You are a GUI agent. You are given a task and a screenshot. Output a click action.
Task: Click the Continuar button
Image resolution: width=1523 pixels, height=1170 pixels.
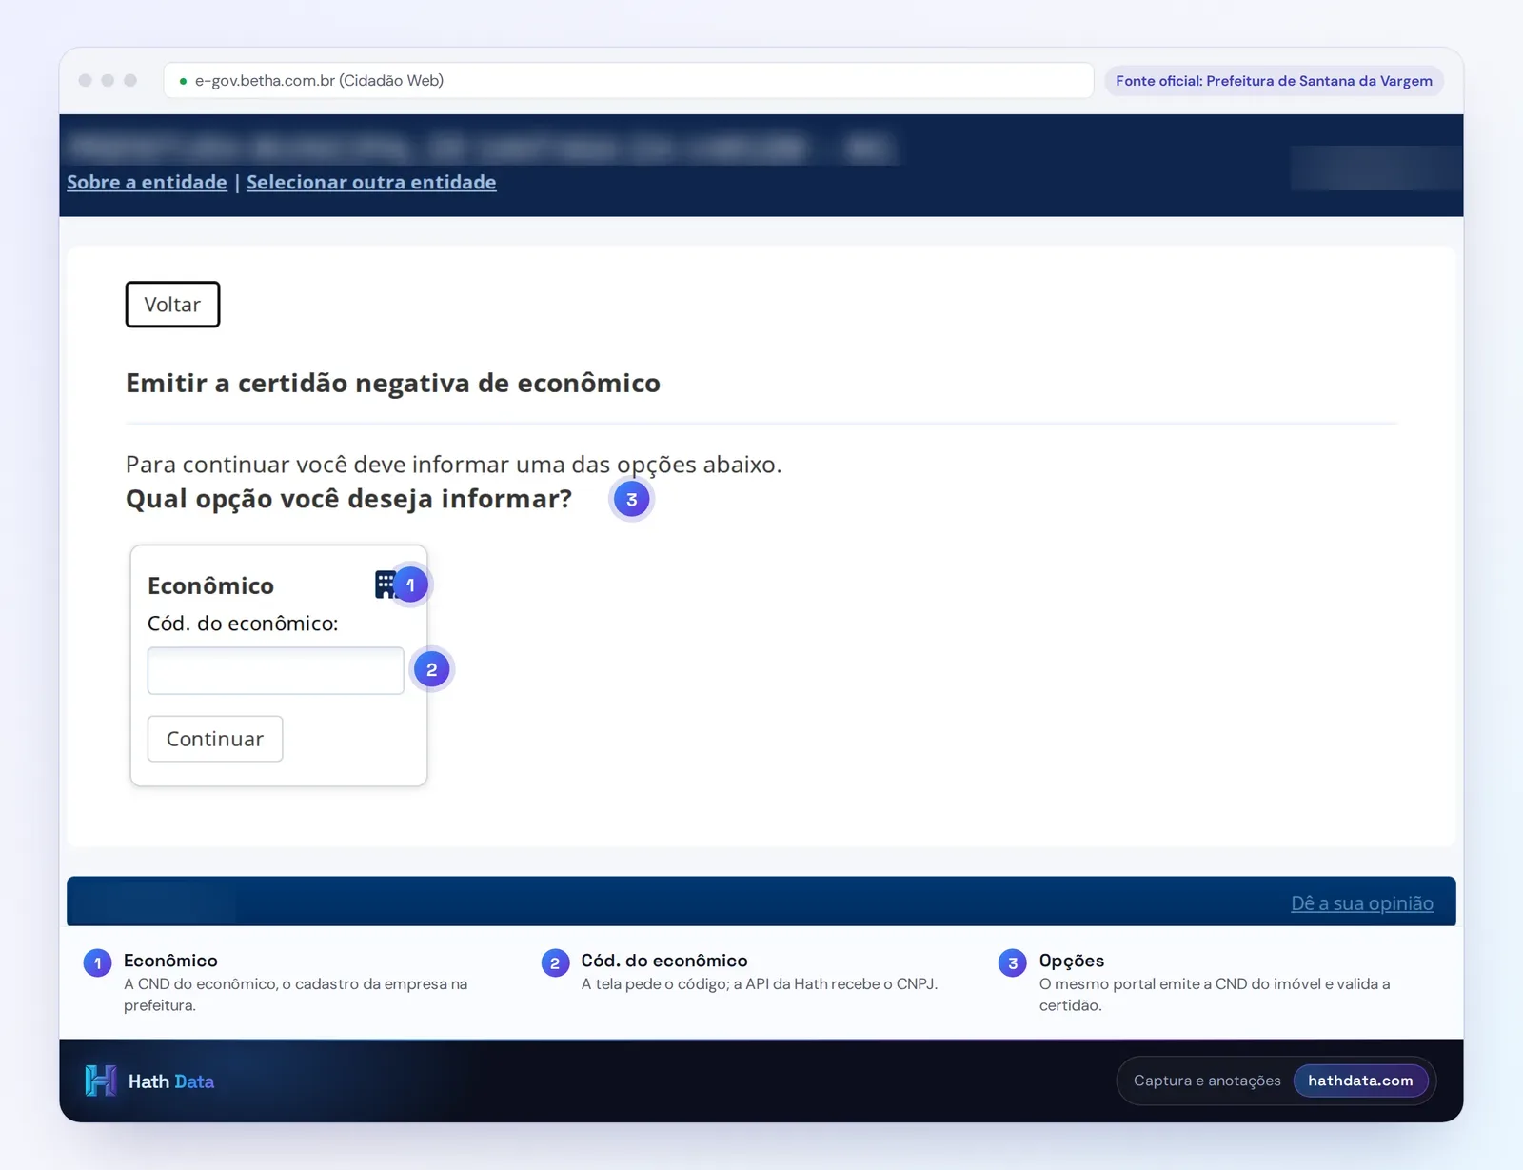tap(215, 739)
